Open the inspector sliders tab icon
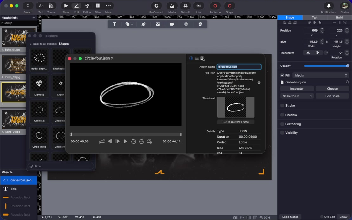The image size is (352, 220). click(x=197, y=58)
